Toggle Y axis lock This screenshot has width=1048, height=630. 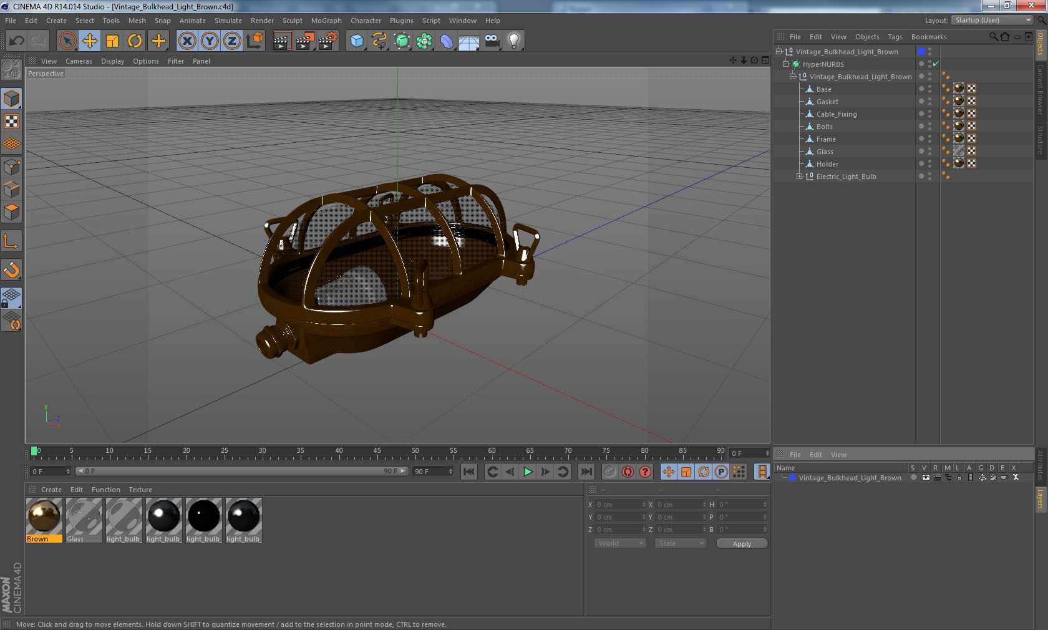[x=210, y=41]
